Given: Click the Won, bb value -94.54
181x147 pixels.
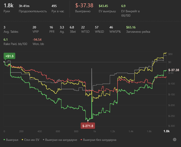Looking at the screenshot, I should click(x=37, y=40).
